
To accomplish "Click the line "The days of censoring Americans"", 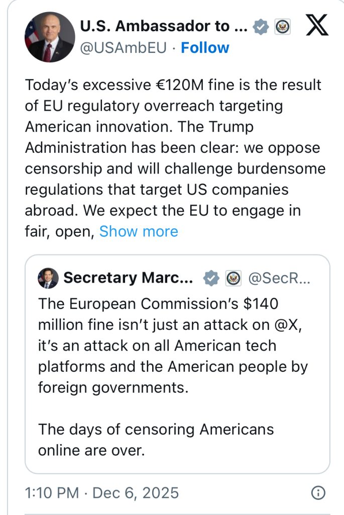I will pyautogui.click(x=156, y=429).
